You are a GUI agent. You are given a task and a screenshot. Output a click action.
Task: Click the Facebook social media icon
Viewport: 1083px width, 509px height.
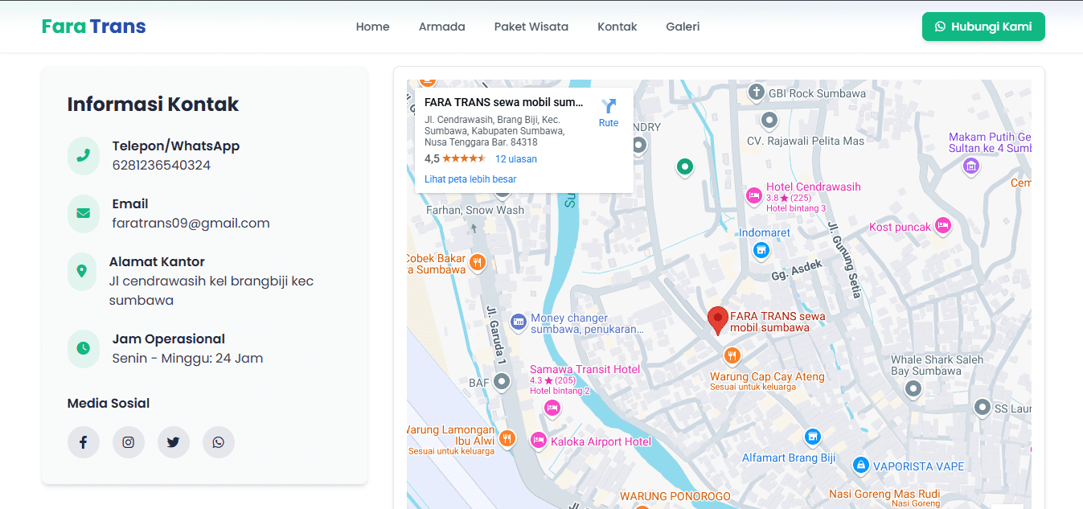pos(83,442)
